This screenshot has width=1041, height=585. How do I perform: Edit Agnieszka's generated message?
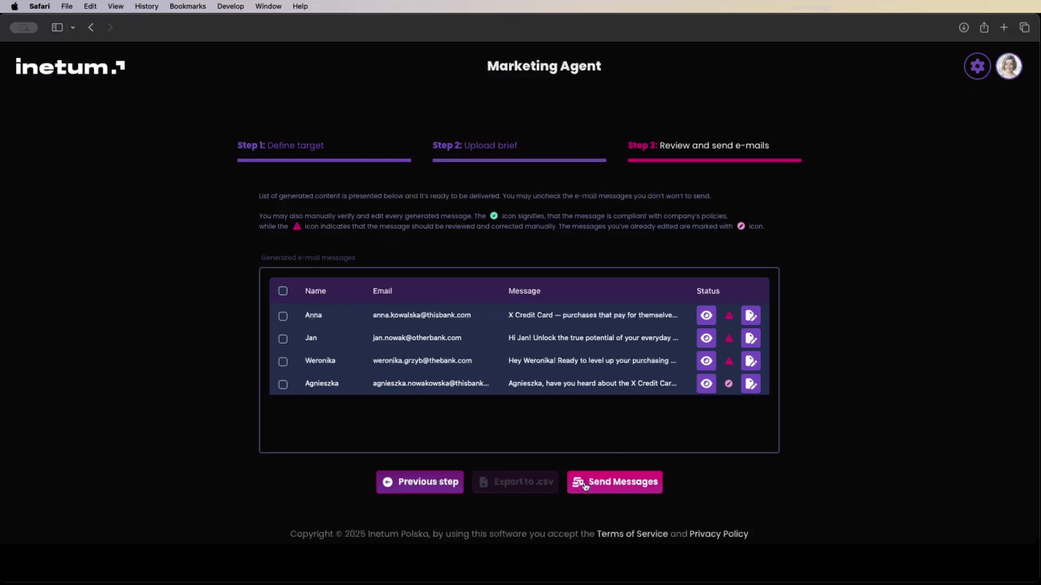[x=750, y=384]
